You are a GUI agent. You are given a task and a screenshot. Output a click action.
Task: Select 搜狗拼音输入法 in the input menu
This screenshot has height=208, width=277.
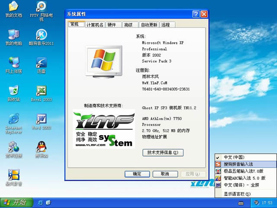tap(245, 164)
